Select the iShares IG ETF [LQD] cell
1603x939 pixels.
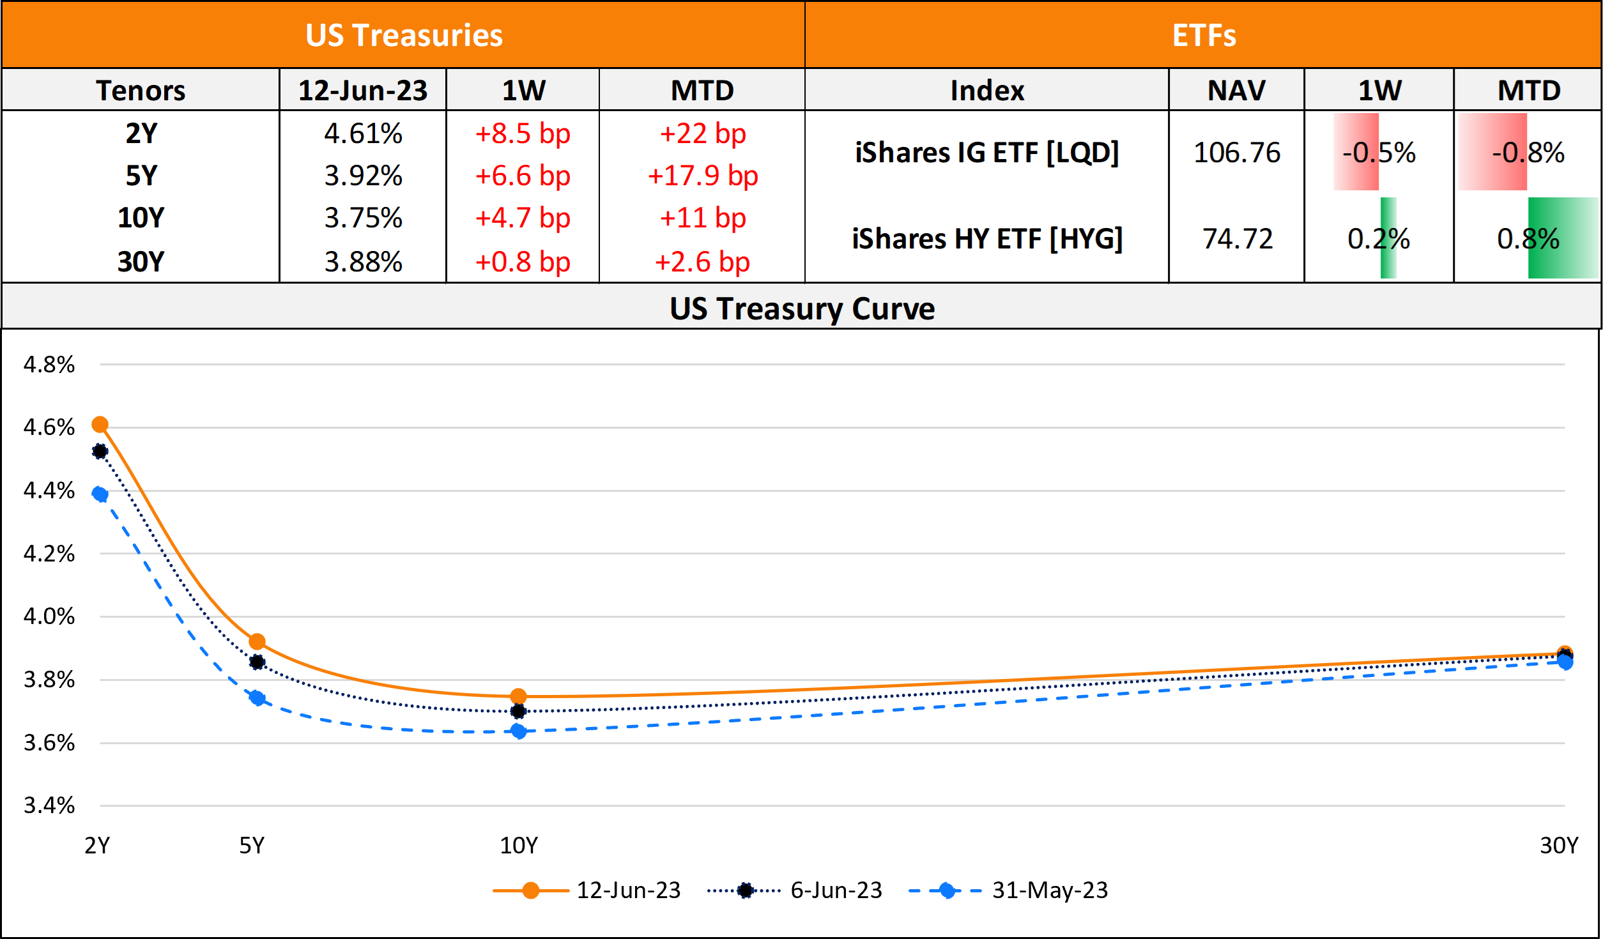[987, 153]
